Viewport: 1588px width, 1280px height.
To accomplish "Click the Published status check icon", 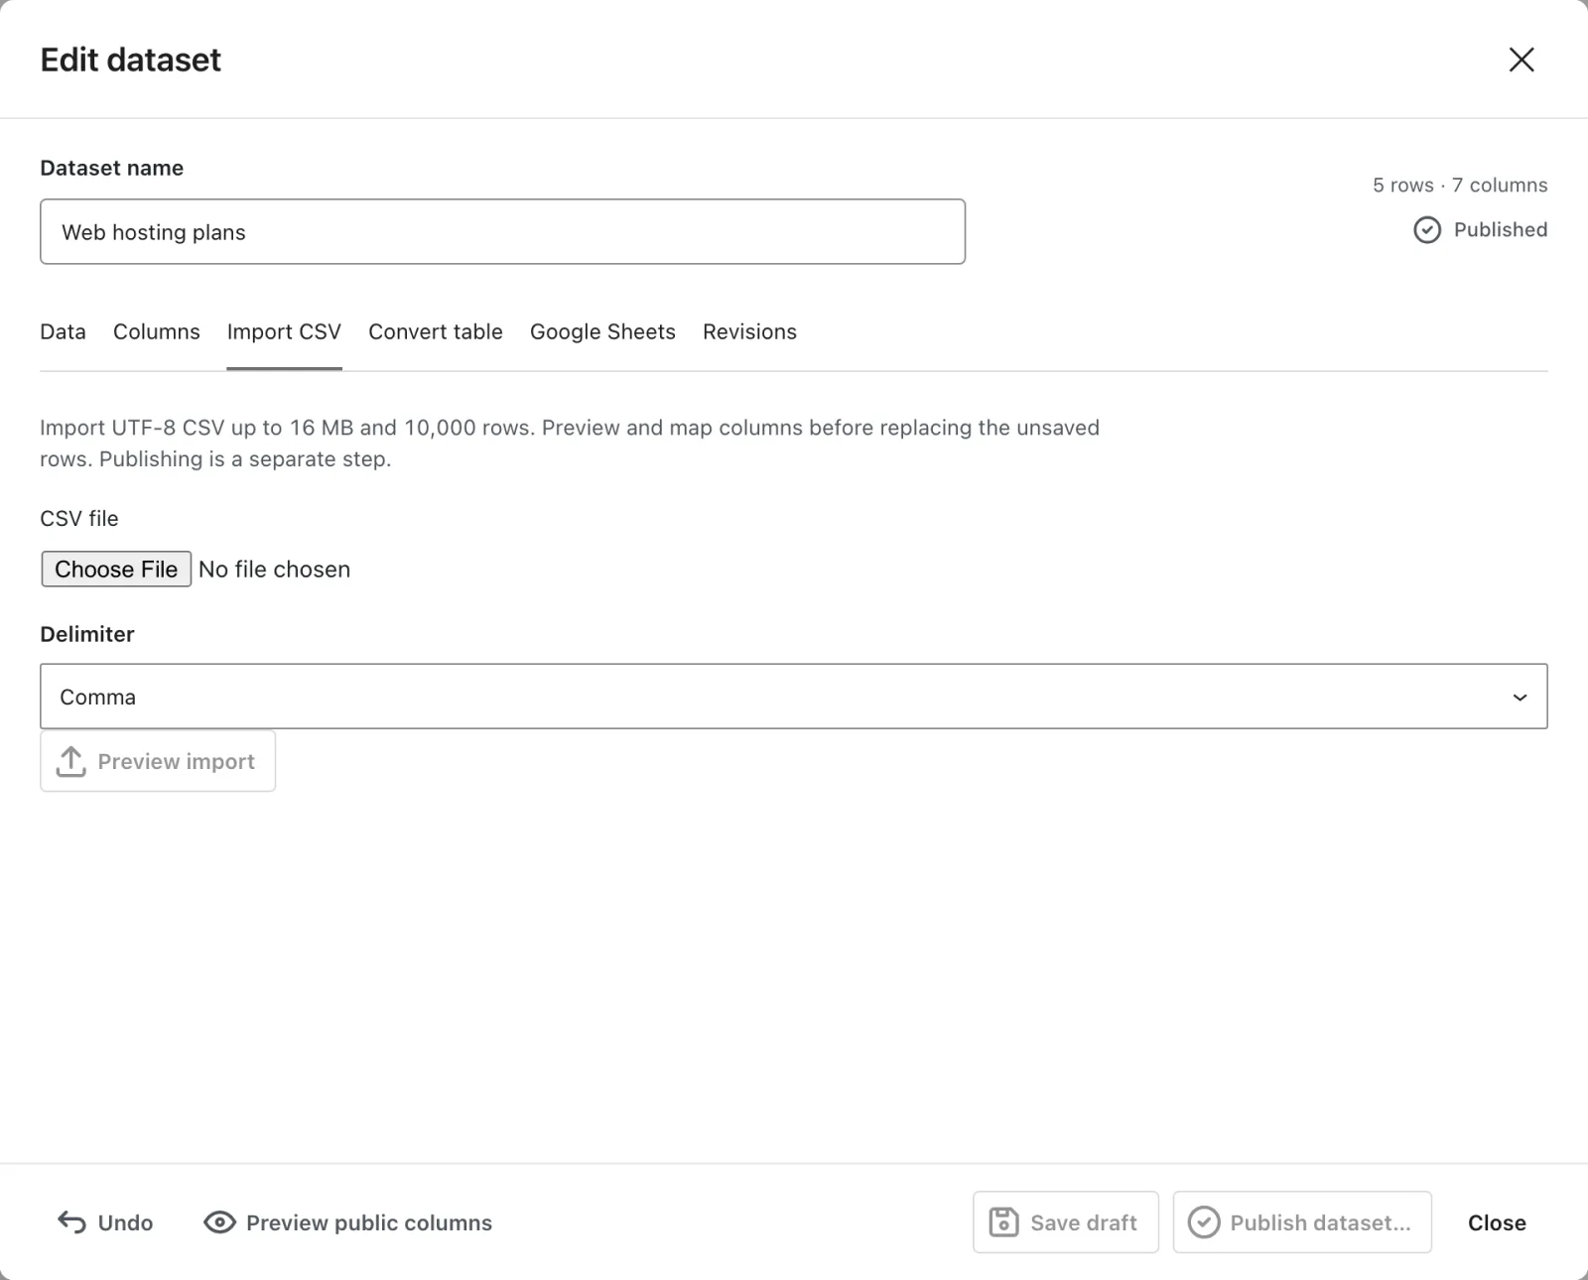I will click(x=1426, y=230).
